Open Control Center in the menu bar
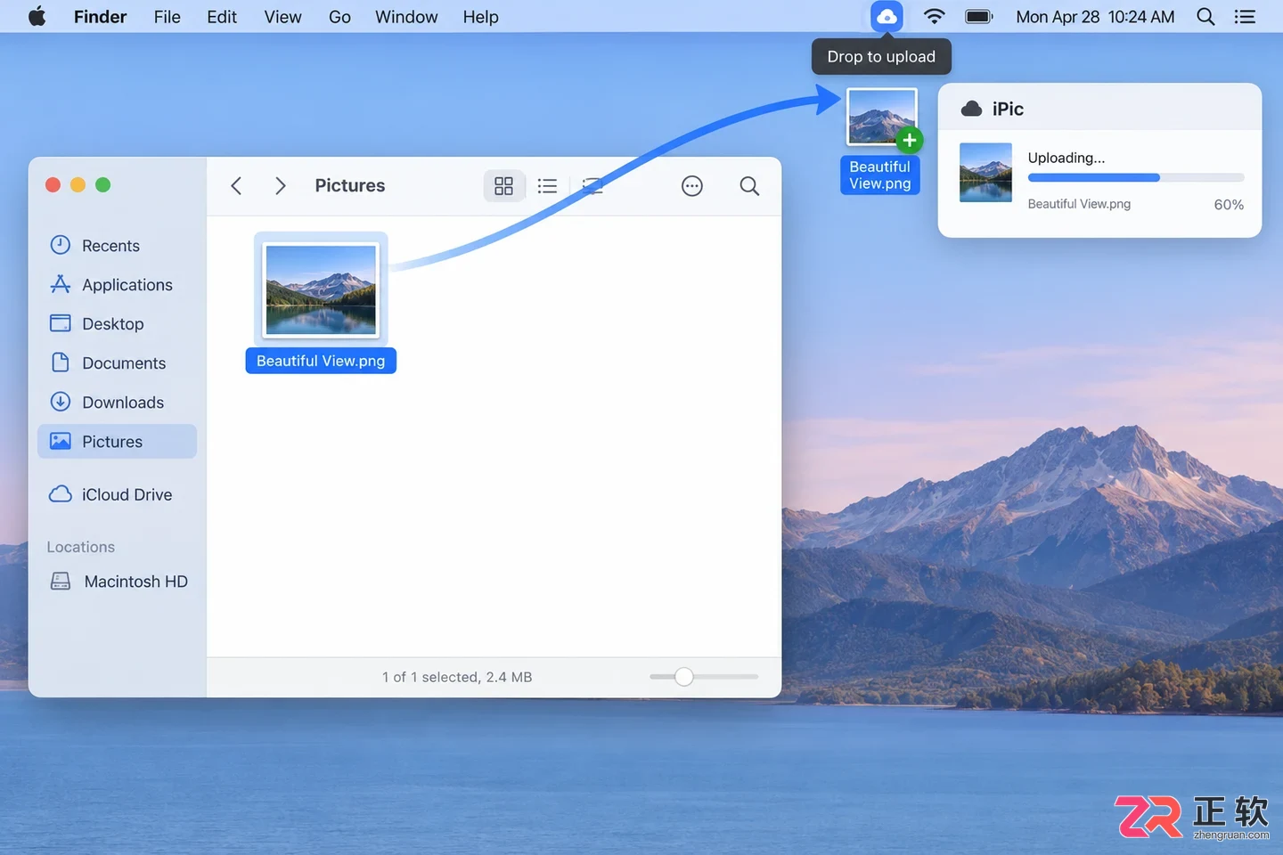 pyautogui.click(x=1245, y=16)
